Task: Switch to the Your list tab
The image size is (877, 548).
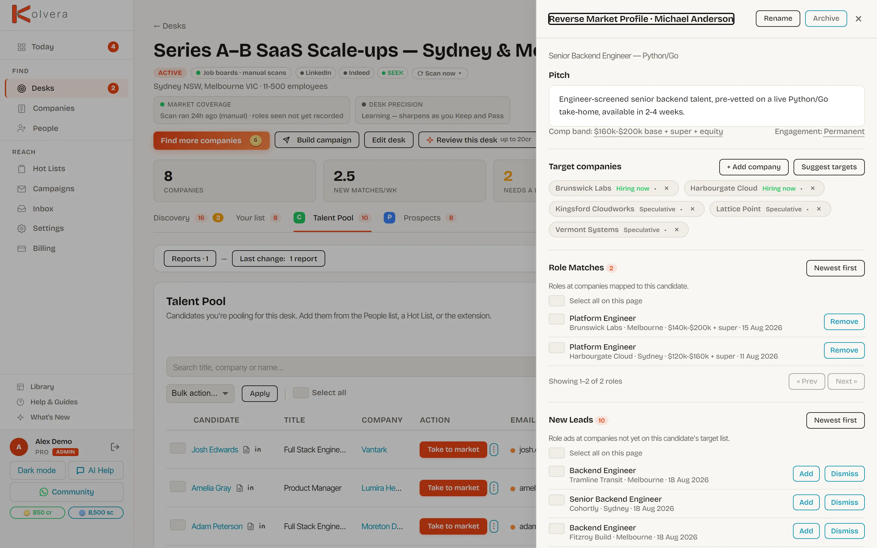Action: [x=259, y=218]
